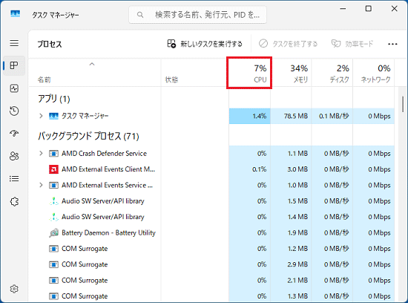
Task: Open the Startup apps page icon
Action: pyautogui.click(x=14, y=134)
